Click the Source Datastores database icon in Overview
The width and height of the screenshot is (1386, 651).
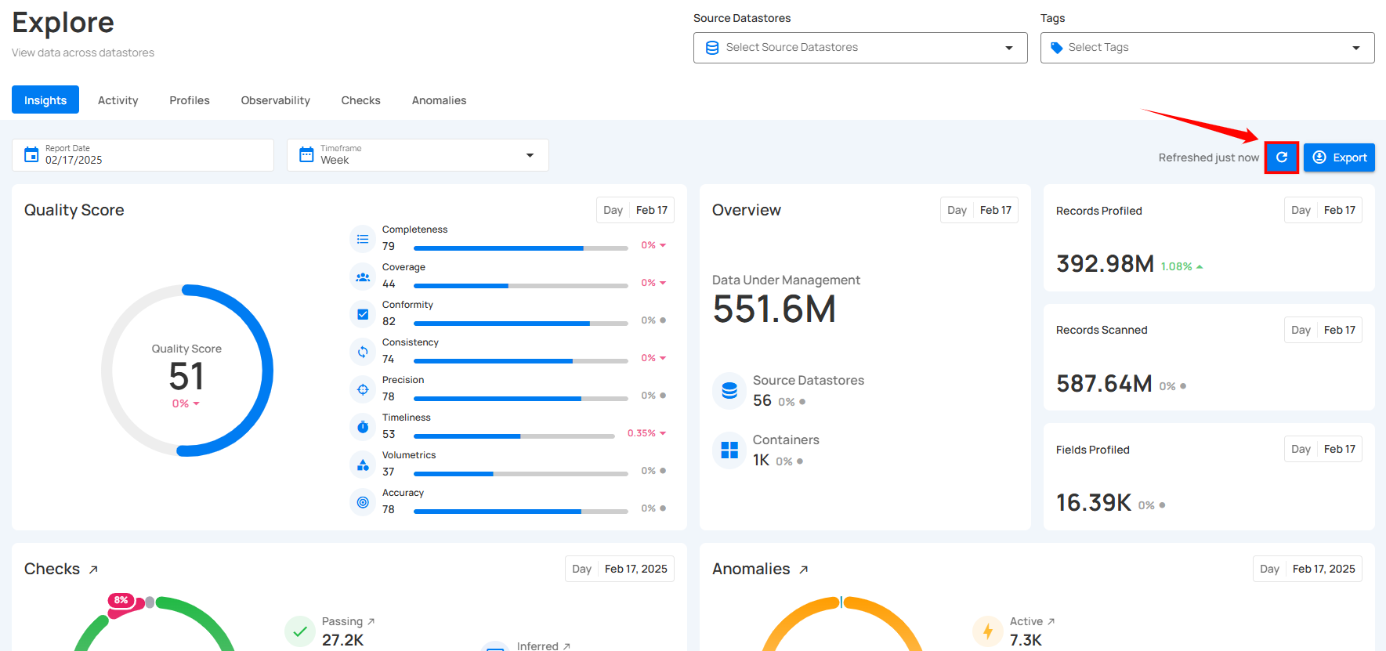click(x=729, y=390)
